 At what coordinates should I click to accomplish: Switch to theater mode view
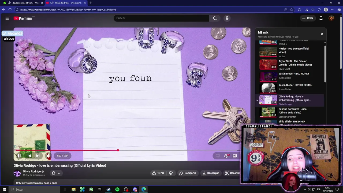235,156
